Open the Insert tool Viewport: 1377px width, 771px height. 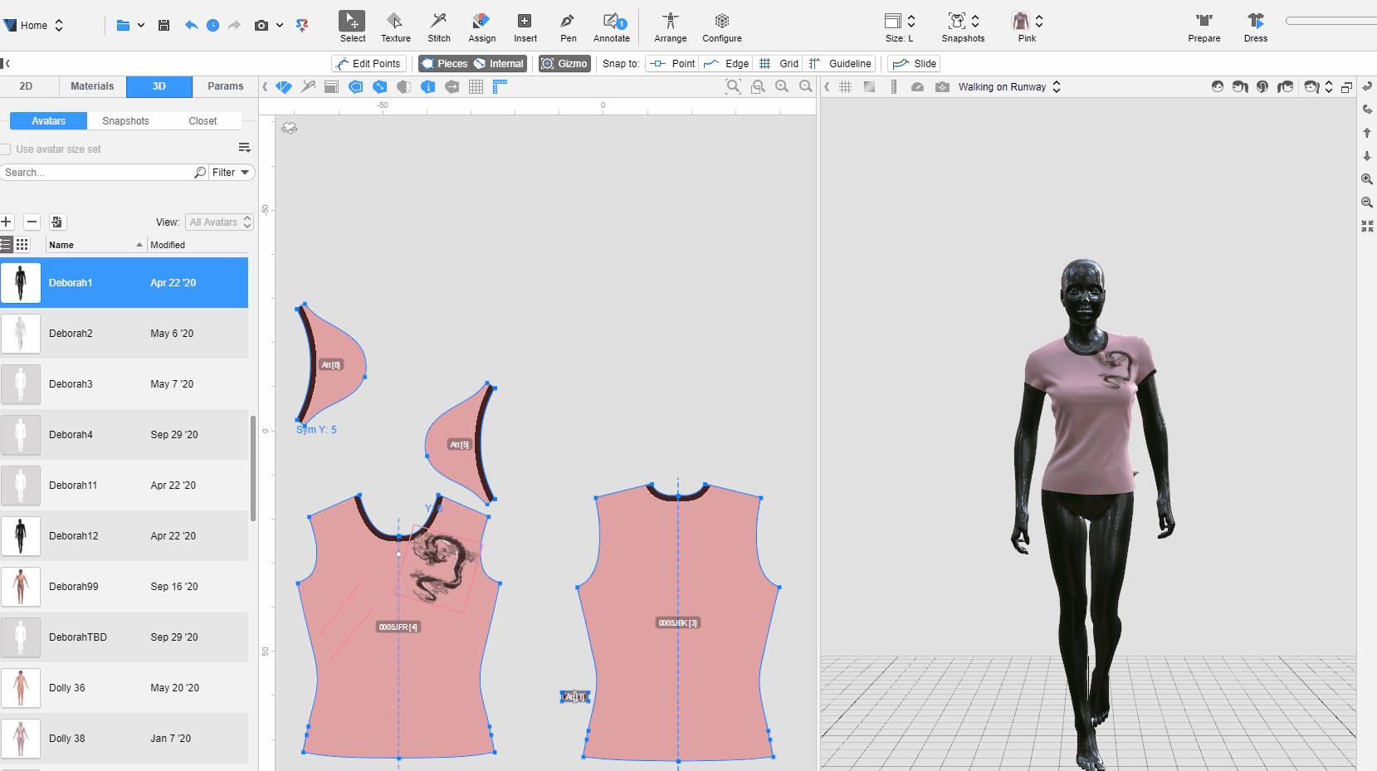coord(525,27)
